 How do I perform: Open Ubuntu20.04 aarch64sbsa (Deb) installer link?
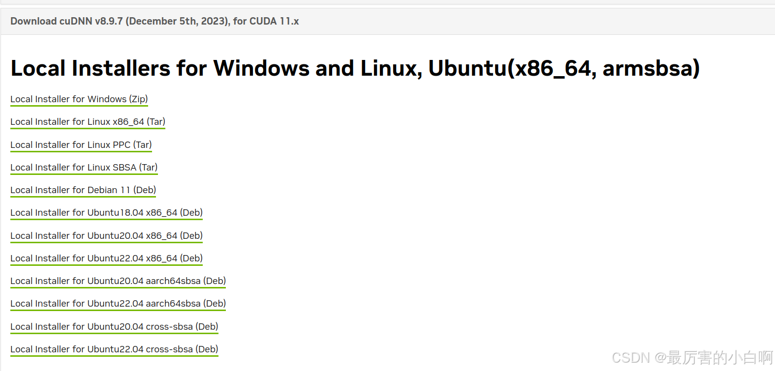point(118,281)
